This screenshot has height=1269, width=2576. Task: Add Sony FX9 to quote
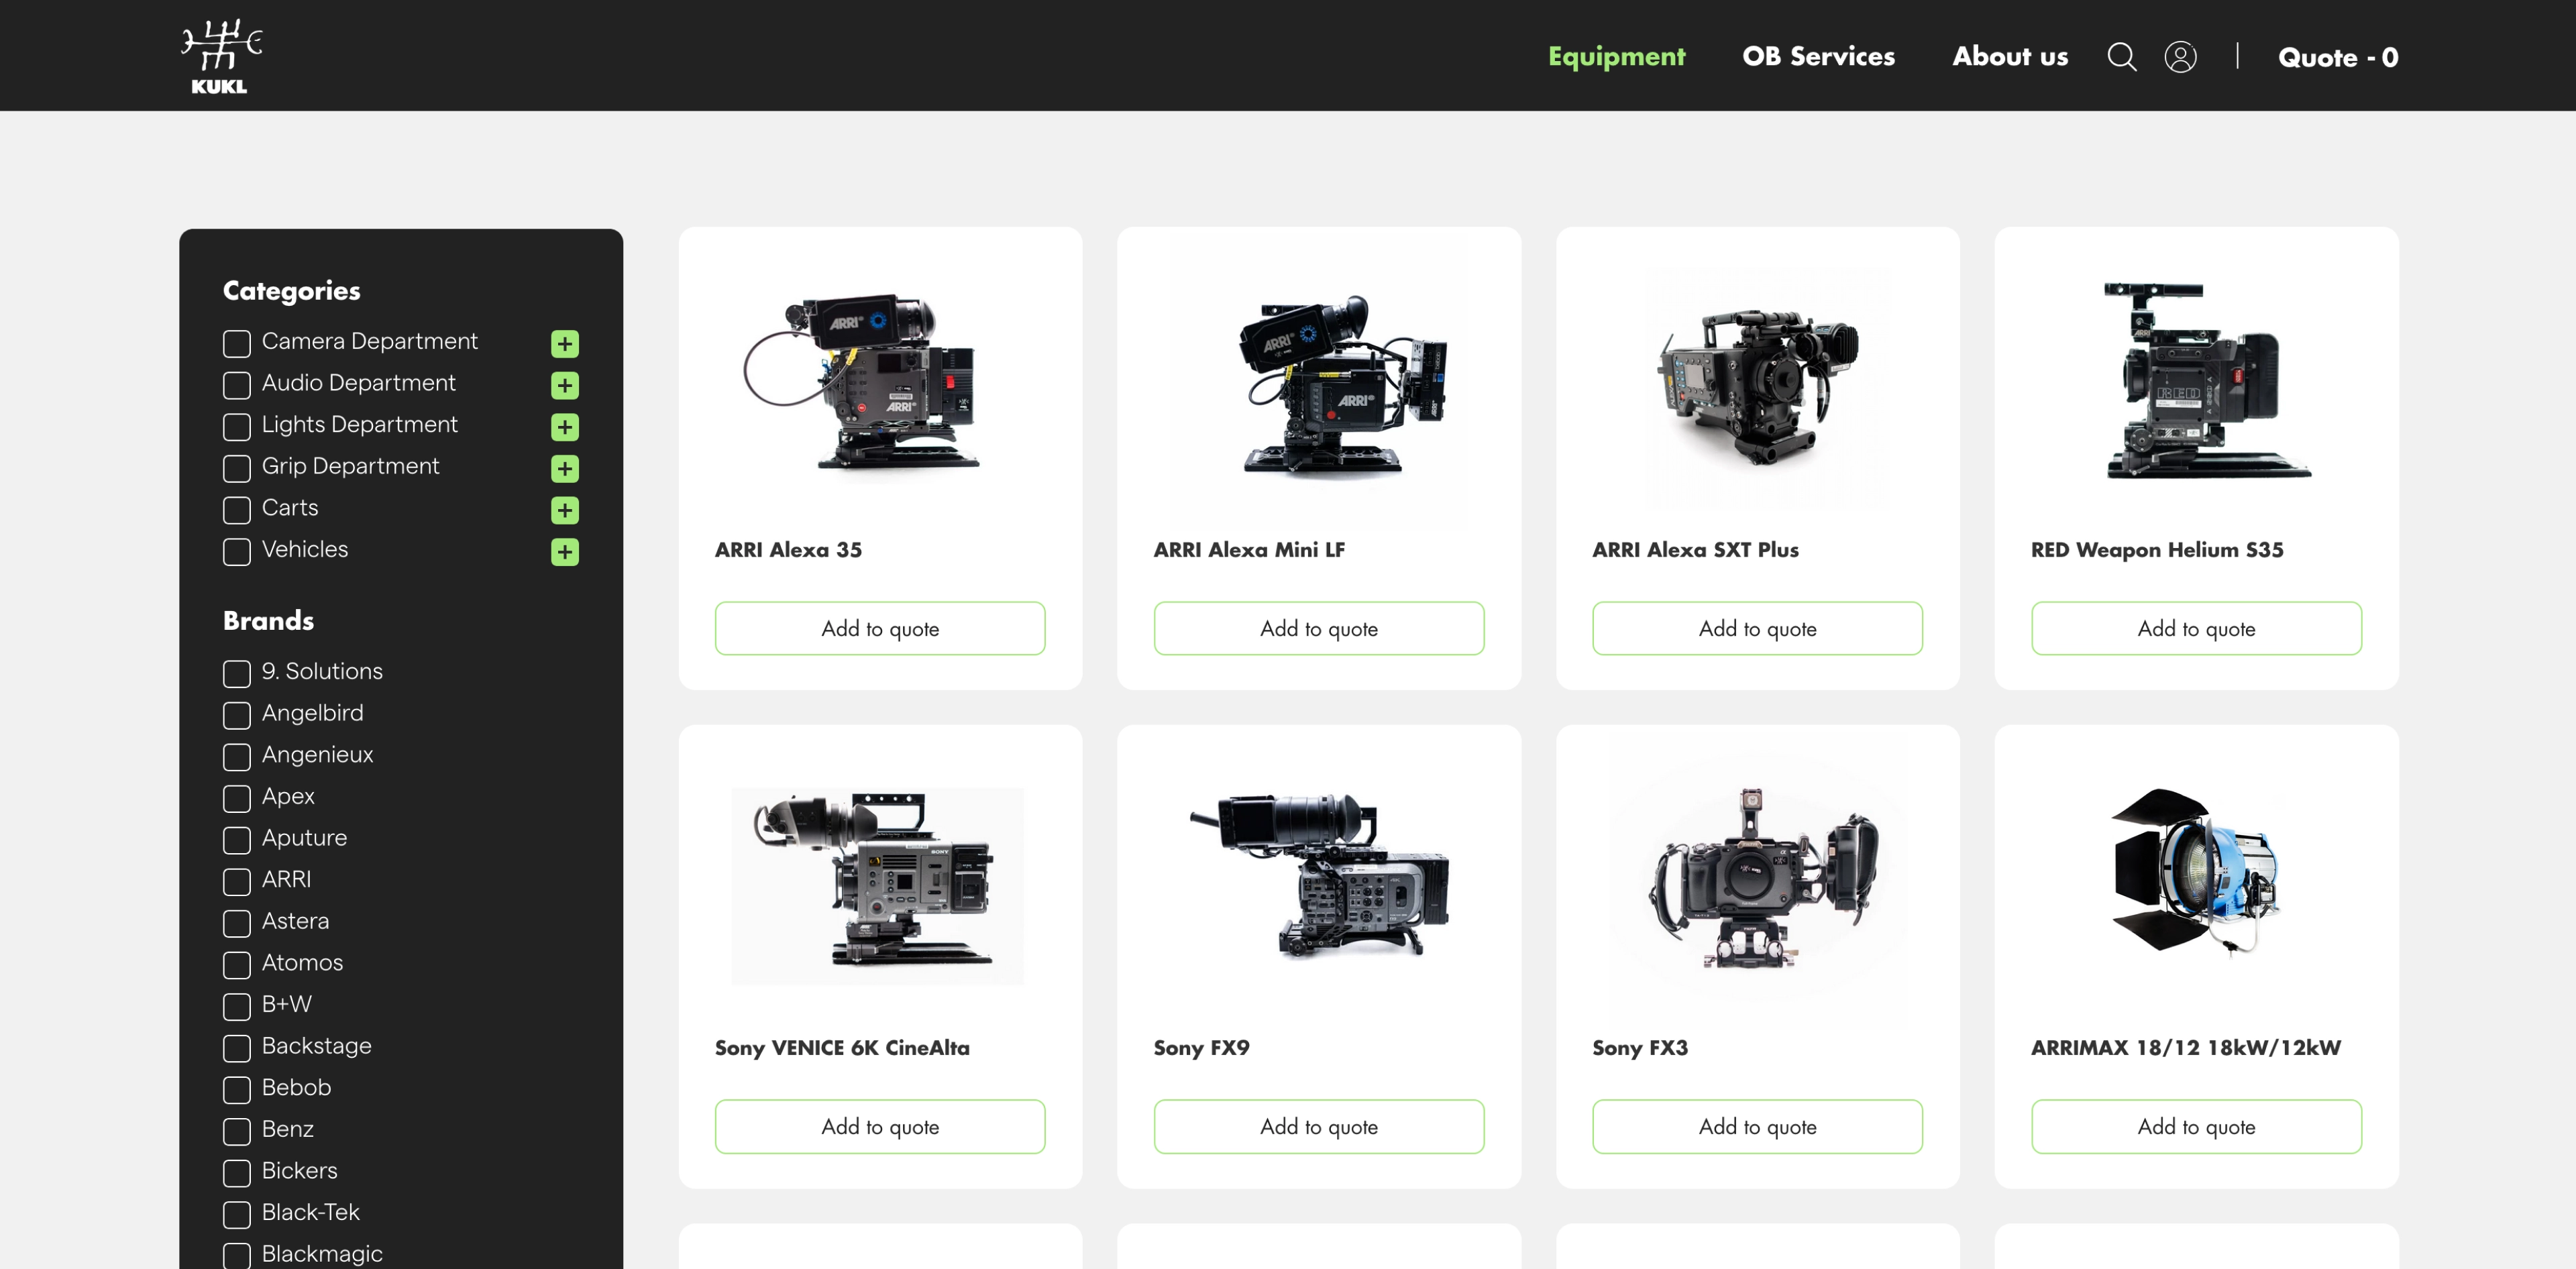point(1319,1126)
